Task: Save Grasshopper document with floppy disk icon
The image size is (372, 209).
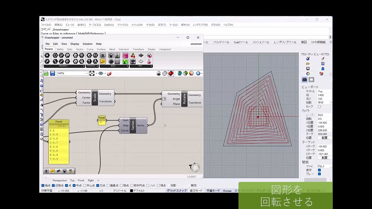Action: coord(53,73)
